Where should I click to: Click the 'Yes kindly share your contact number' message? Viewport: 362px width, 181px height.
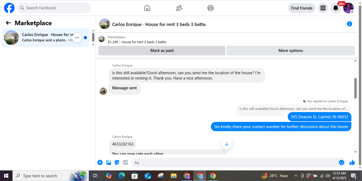coord(281,127)
